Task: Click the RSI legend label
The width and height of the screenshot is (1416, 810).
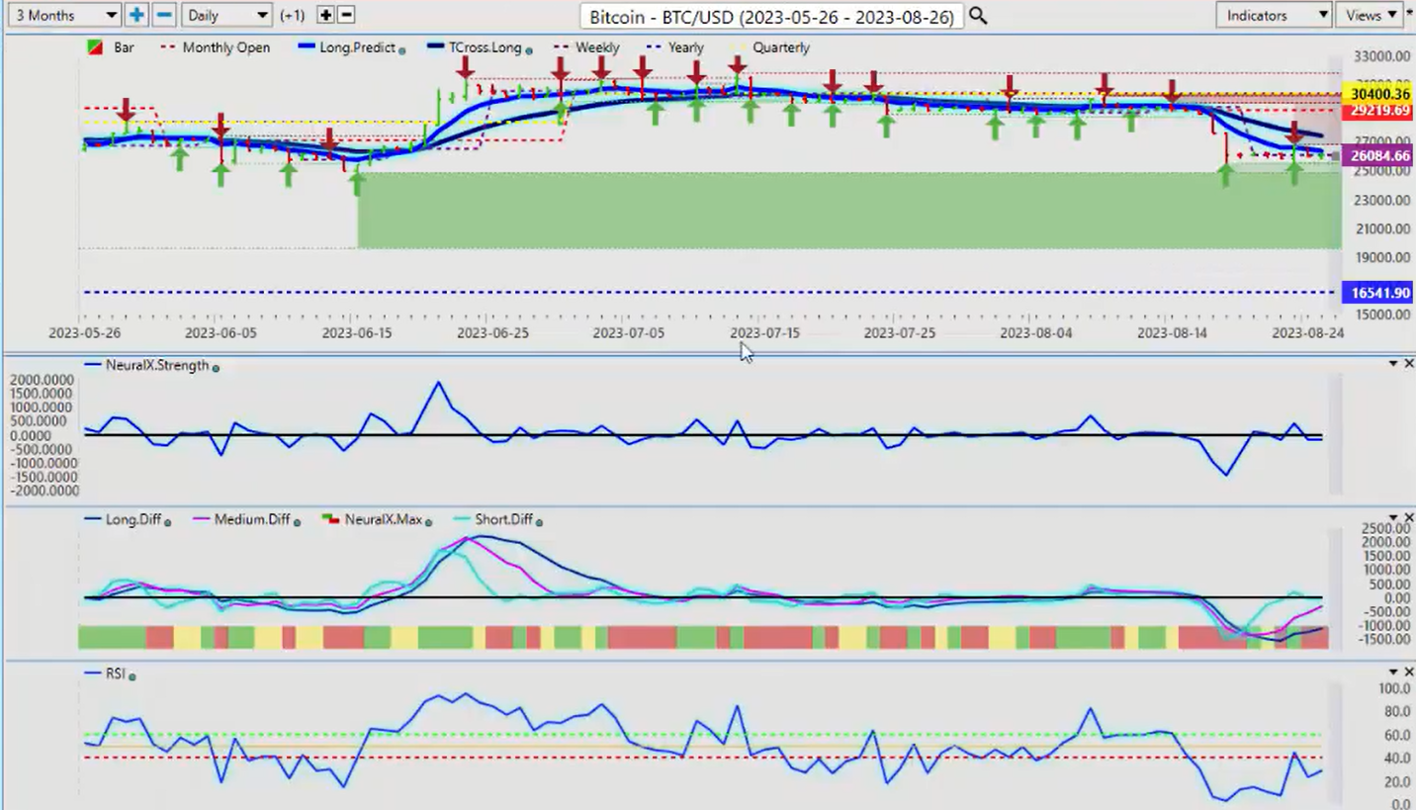Action: click(115, 674)
